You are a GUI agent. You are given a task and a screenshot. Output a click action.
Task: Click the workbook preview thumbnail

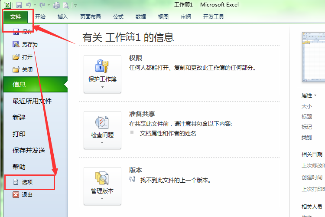pos(313,57)
